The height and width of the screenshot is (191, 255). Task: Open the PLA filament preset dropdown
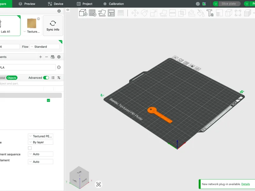pyautogui.click(x=28, y=67)
